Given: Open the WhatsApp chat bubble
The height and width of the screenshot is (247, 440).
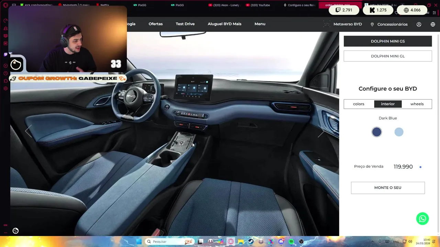Looking at the screenshot, I should 422,219.
